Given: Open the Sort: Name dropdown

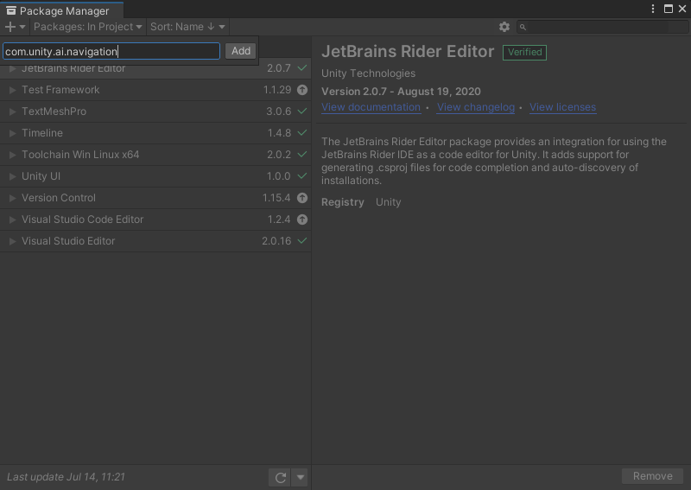Looking at the screenshot, I should tap(187, 27).
